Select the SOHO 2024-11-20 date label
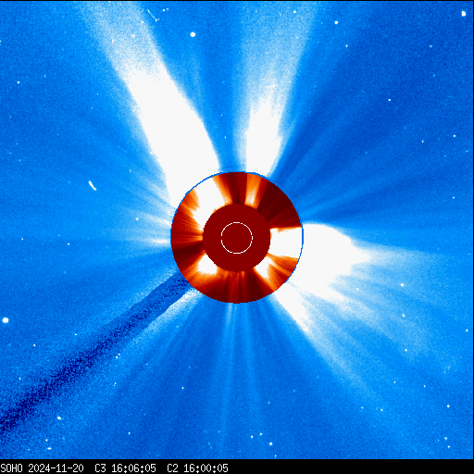 click(x=42, y=468)
